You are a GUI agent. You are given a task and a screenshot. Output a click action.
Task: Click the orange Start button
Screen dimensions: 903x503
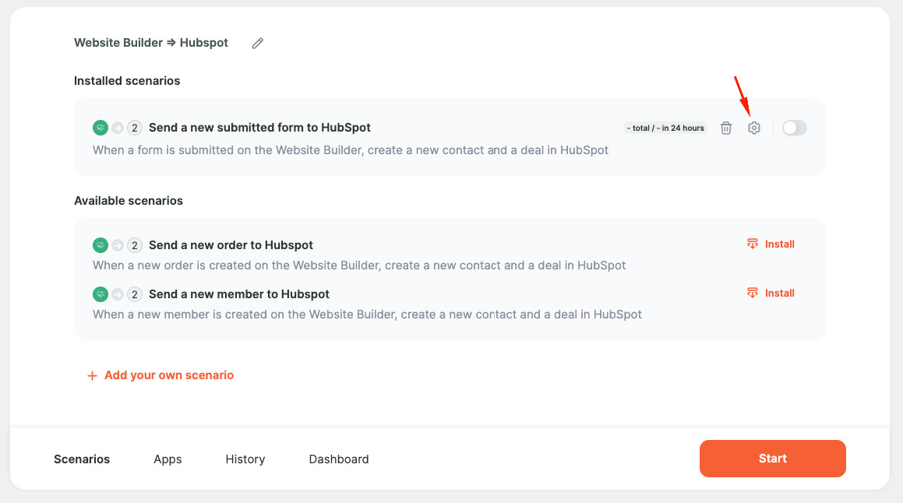[772, 459]
